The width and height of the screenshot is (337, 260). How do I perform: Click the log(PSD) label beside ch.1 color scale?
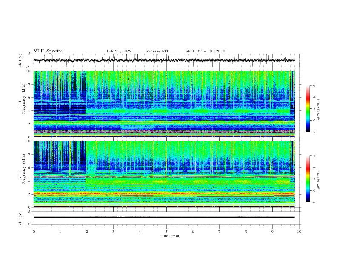(x=318, y=111)
